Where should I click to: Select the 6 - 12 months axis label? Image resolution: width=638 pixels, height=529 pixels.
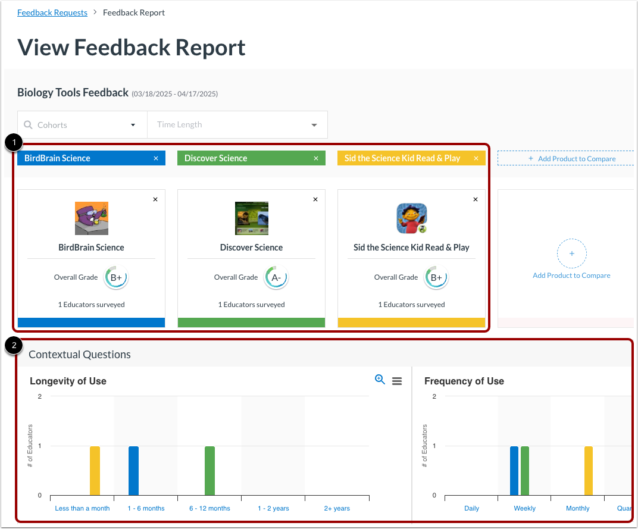209,508
